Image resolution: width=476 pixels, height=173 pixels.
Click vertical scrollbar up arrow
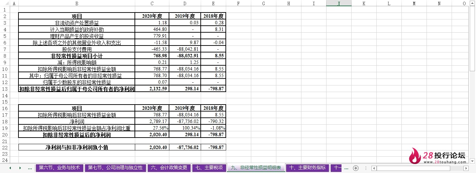(x=473, y=3)
